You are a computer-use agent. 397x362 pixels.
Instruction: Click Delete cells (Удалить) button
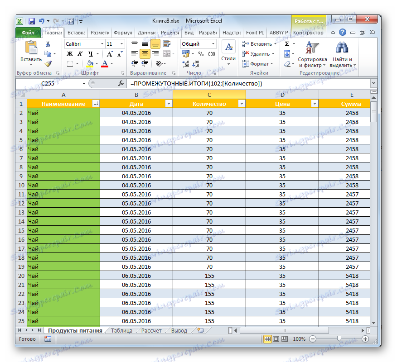click(x=258, y=54)
